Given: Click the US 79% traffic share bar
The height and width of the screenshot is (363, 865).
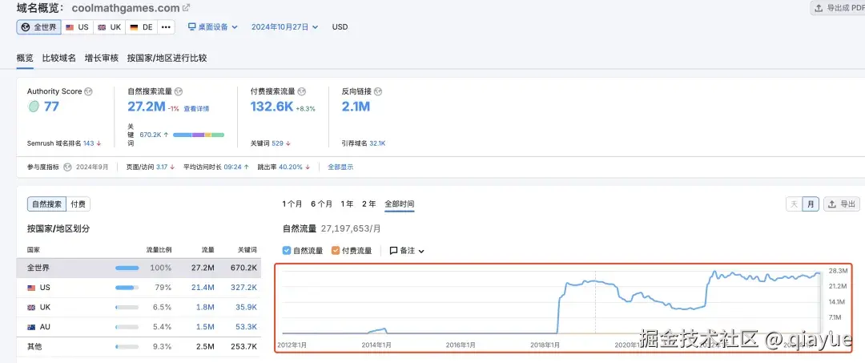Looking at the screenshot, I should pyautogui.click(x=127, y=288).
